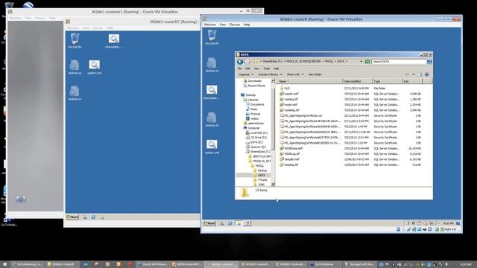Select the OLD folder icon
This screenshot has width=477, height=268.
[x=282, y=88]
